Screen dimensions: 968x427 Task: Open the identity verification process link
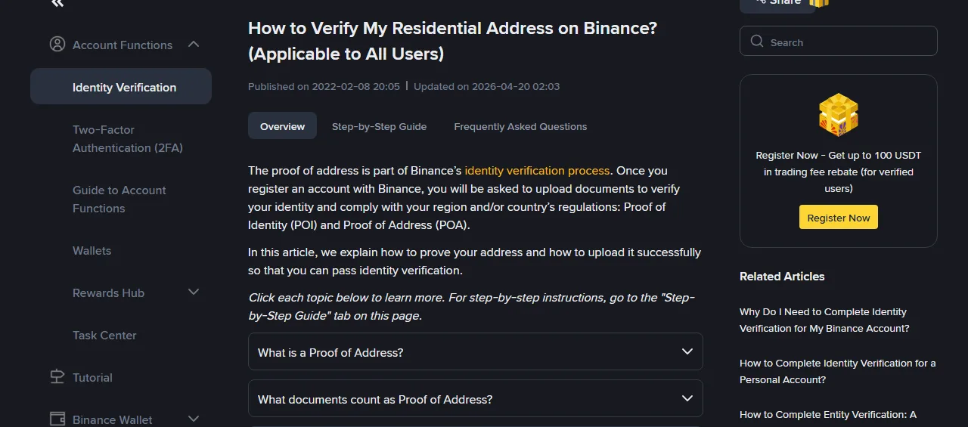point(537,171)
